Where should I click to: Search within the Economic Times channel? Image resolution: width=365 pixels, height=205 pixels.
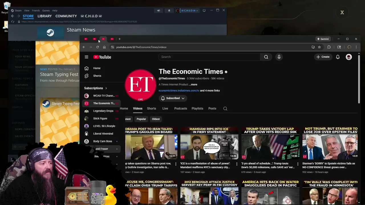[225, 108]
